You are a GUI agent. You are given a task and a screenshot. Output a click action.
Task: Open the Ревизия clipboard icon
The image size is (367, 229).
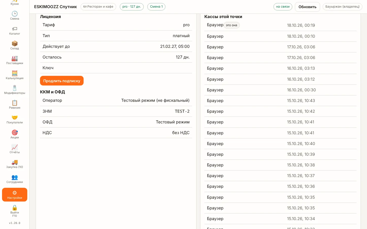click(x=15, y=105)
